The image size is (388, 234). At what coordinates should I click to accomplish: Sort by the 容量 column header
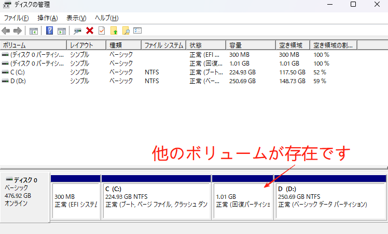click(x=235, y=45)
